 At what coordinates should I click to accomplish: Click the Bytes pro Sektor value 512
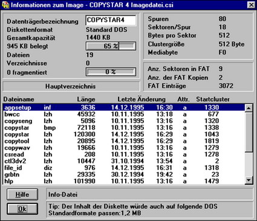224,35
